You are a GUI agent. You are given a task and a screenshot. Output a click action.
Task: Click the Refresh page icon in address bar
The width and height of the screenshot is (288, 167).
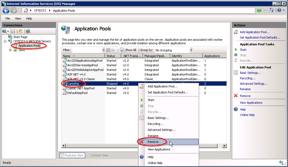(259, 10)
